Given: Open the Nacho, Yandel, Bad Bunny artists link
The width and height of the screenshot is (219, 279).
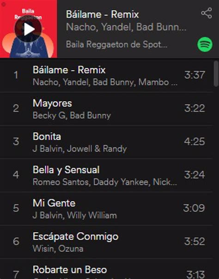Looking at the screenshot, I should point(126,27).
